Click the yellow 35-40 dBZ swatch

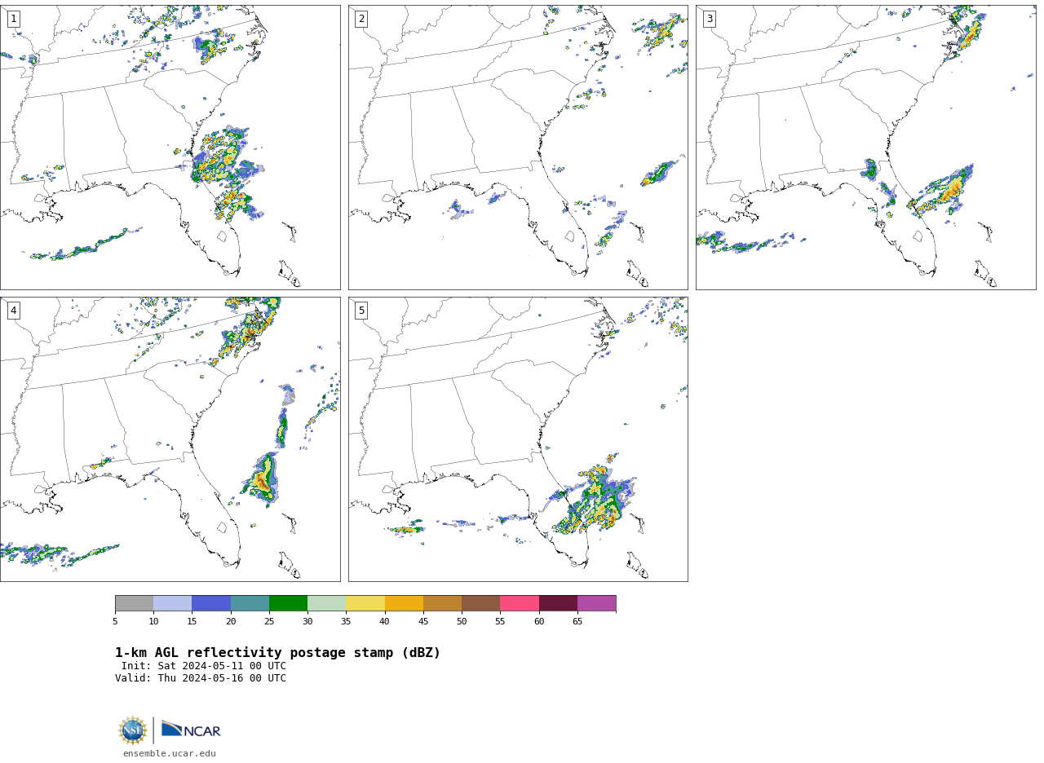click(365, 603)
